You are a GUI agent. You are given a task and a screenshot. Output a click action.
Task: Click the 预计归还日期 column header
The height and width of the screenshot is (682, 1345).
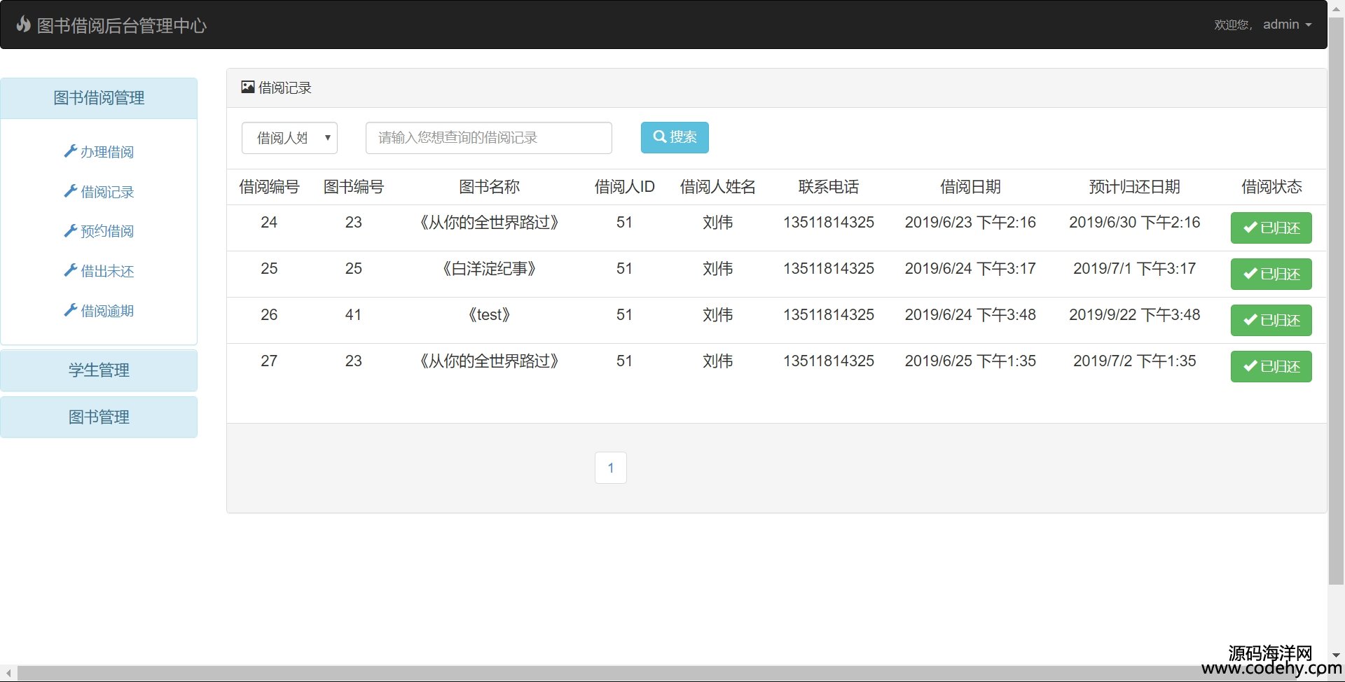1135,187
